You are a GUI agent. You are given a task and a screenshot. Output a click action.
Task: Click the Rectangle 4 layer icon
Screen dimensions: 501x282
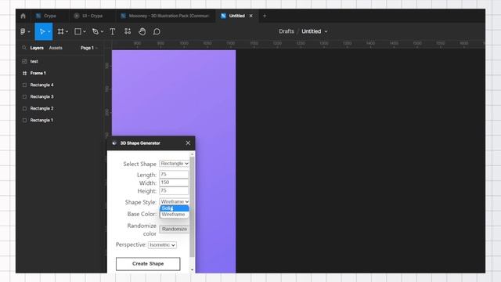coord(24,85)
